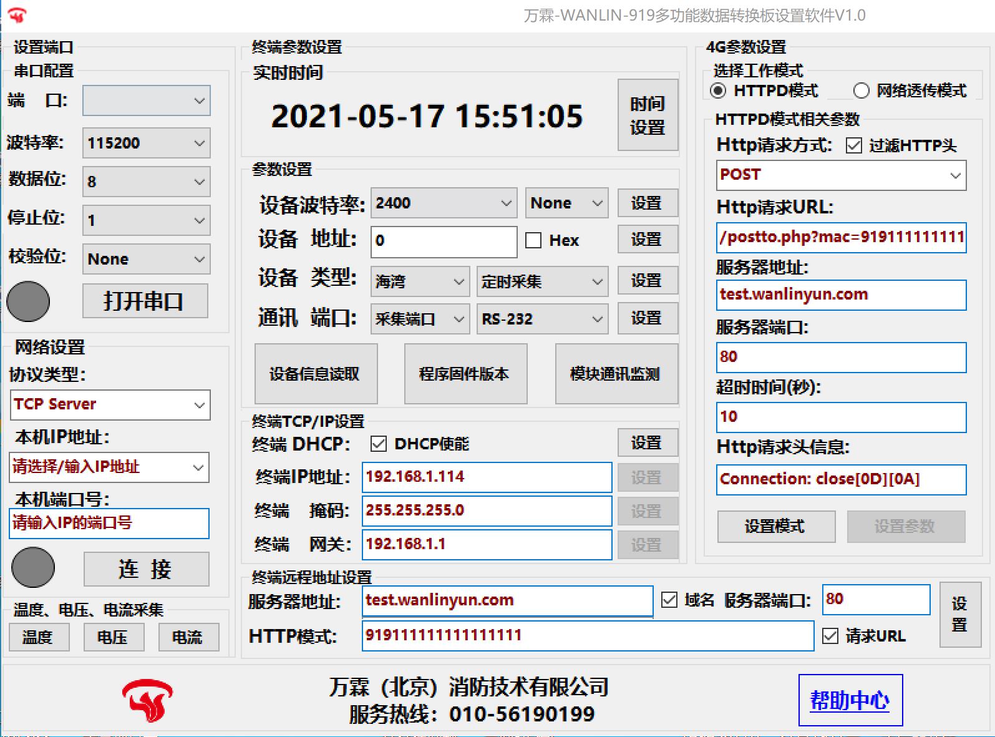Open the 本机IP地址 dropdown
The image size is (995, 737).
pos(109,467)
